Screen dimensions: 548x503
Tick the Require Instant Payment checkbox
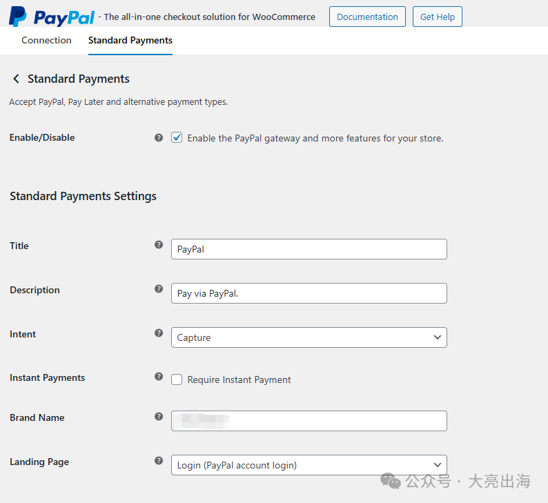[x=177, y=379]
